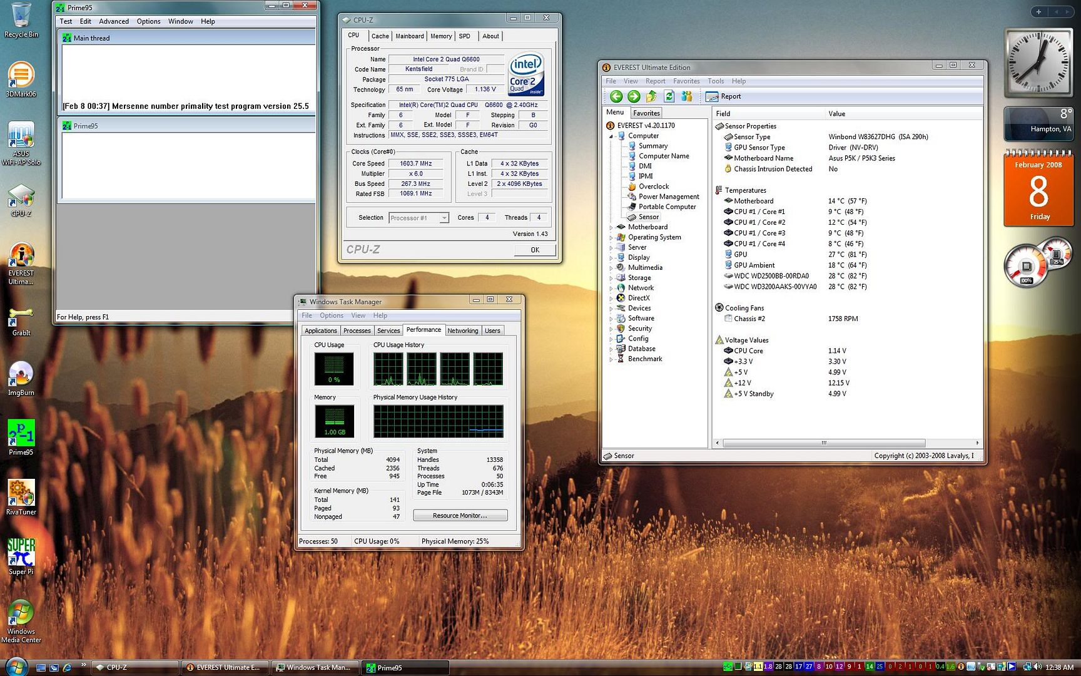Click the green Back arrow in EVEREST toolbar
The image size is (1081, 676).
[x=616, y=96]
